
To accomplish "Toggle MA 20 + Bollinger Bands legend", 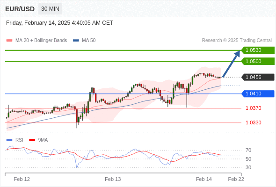I will tap(36, 41).
